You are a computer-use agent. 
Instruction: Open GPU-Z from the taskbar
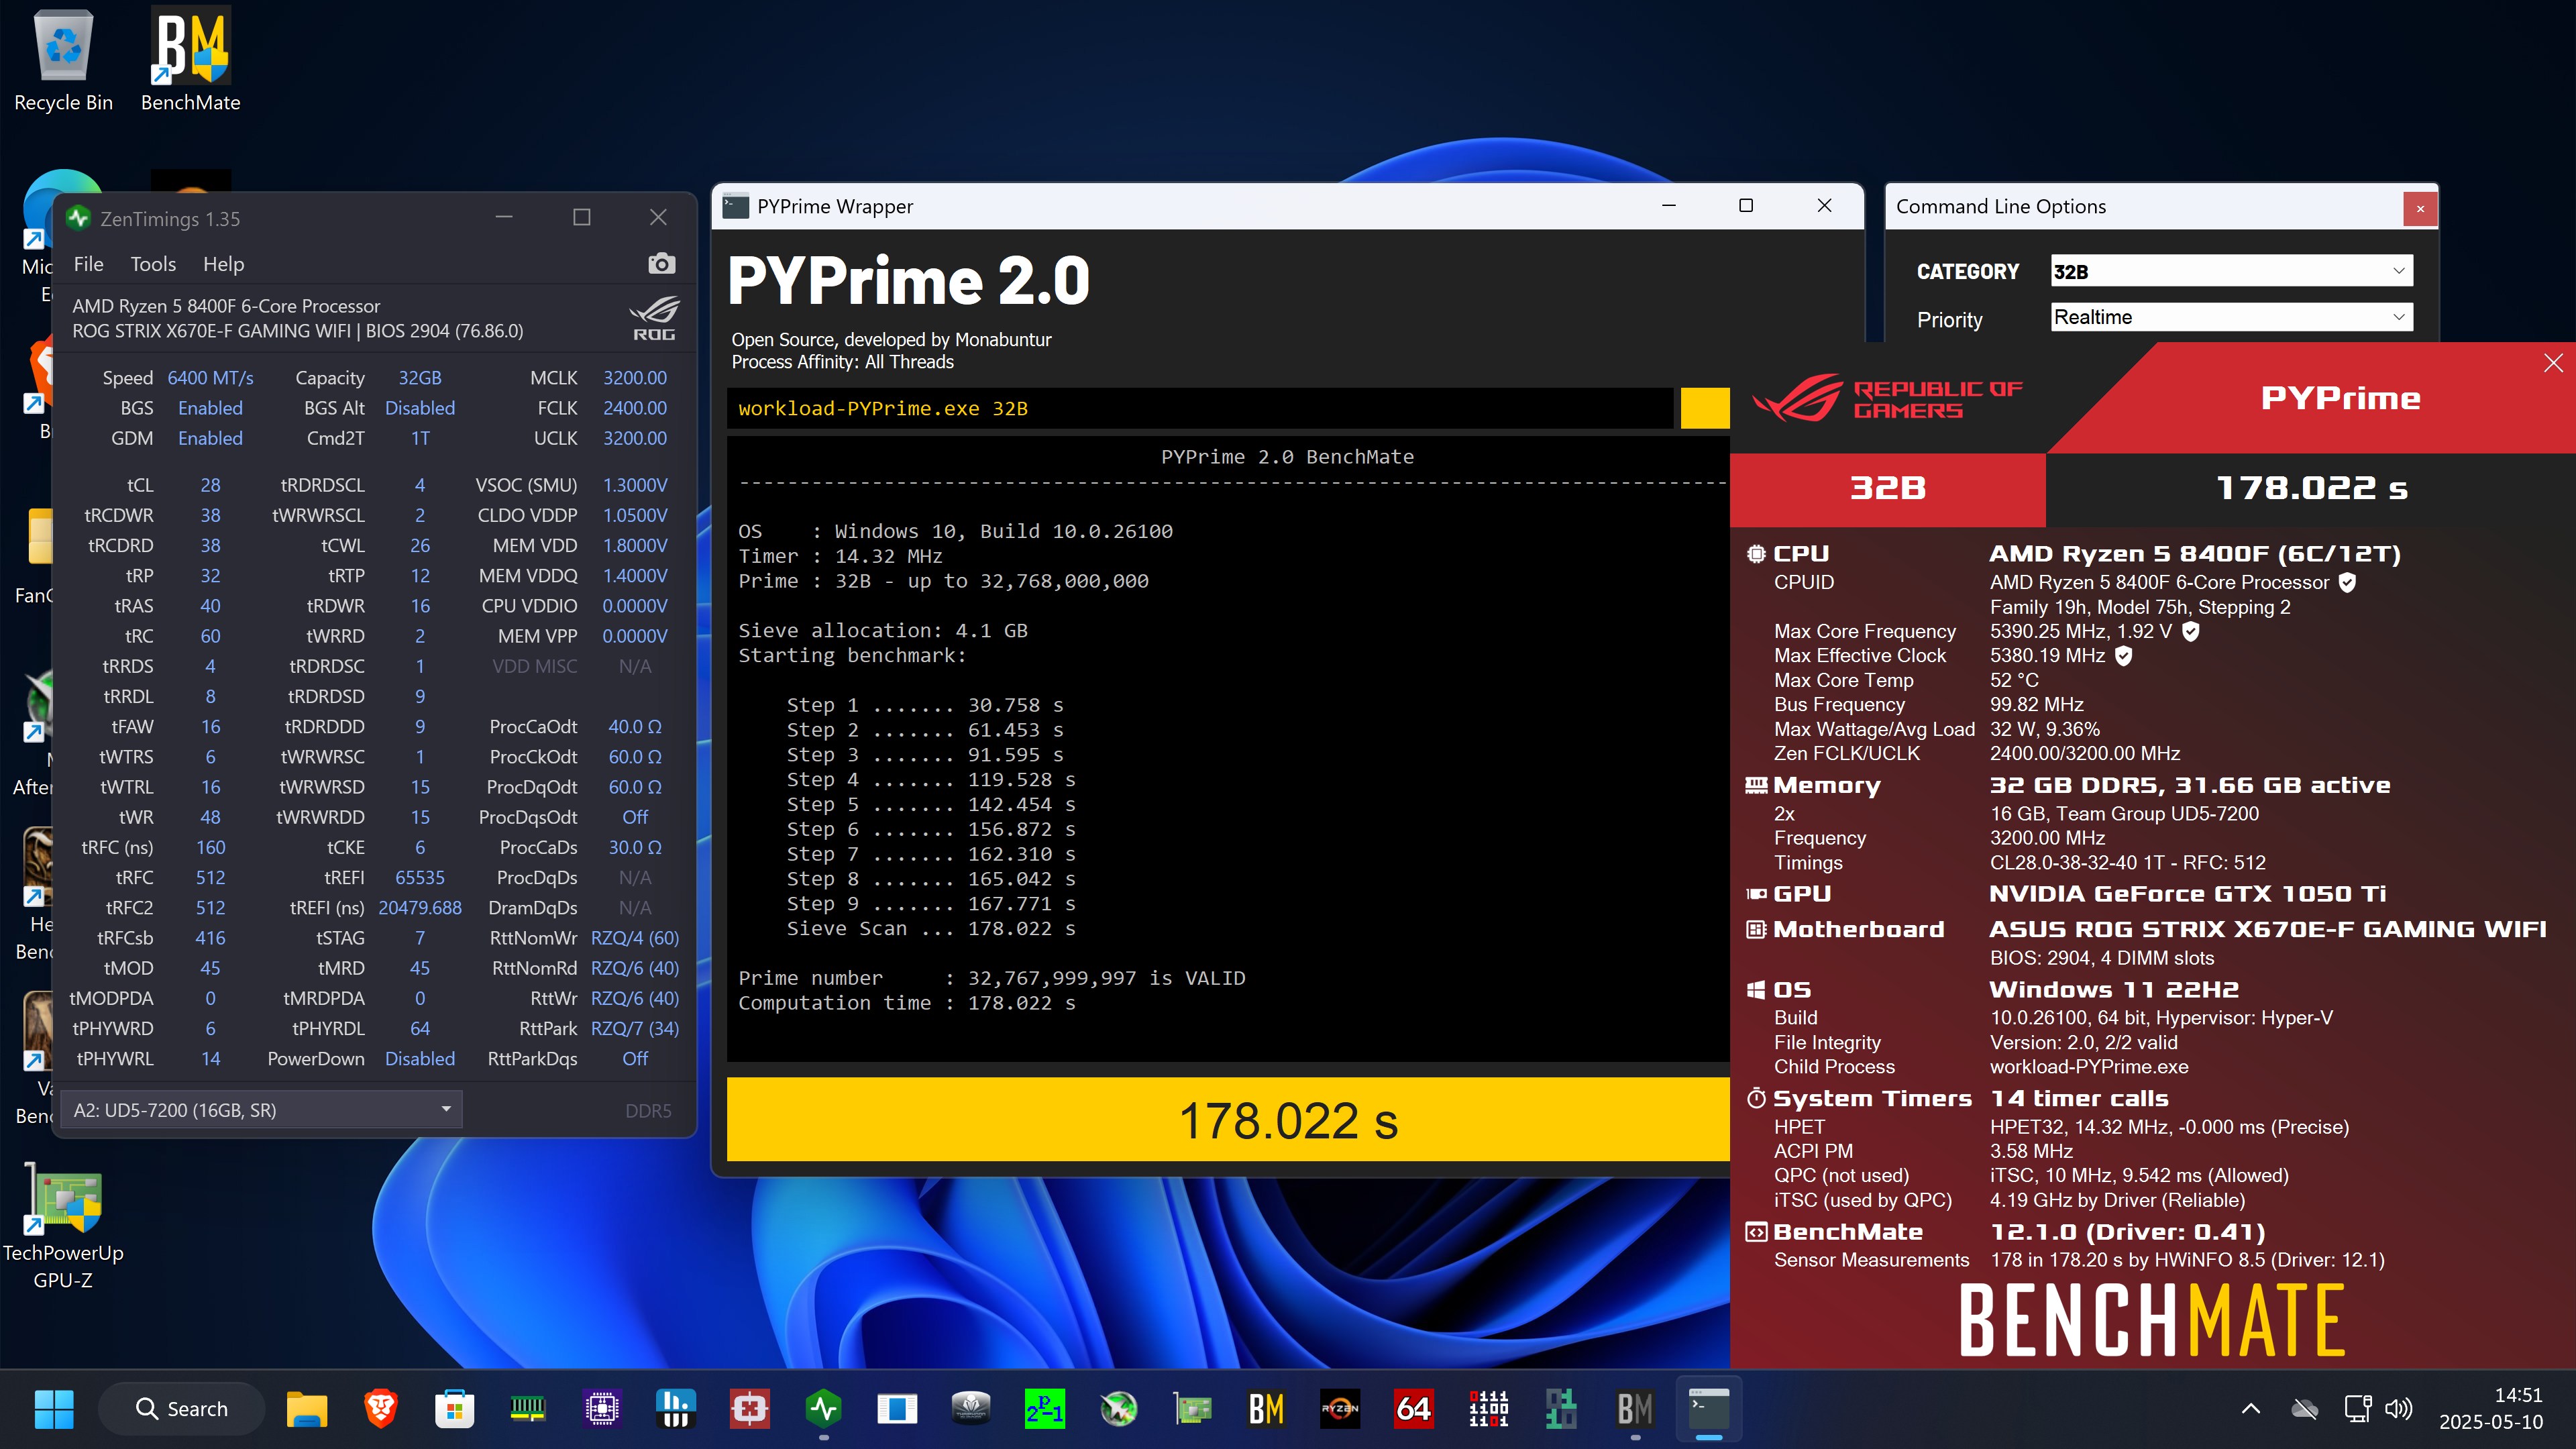point(1192,1409)
